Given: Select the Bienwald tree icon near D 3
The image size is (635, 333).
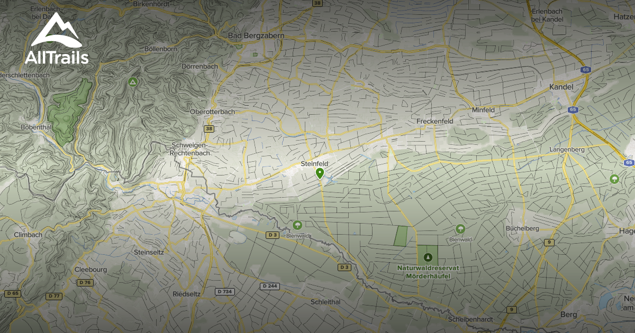Looking at the screenshot, I should pyautogui.click(x=297, y=224).
